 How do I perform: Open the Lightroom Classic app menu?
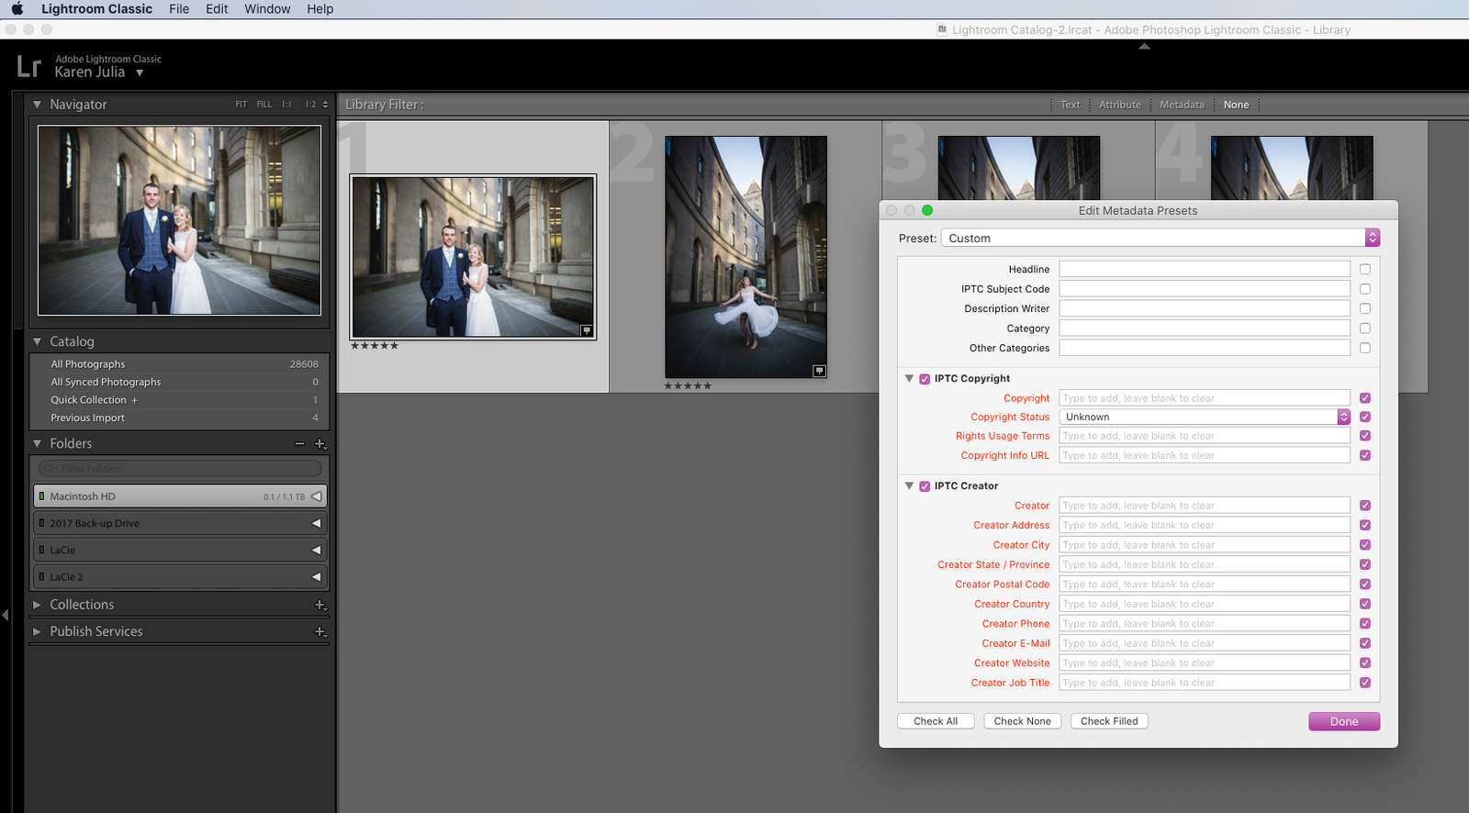[96, 9]
